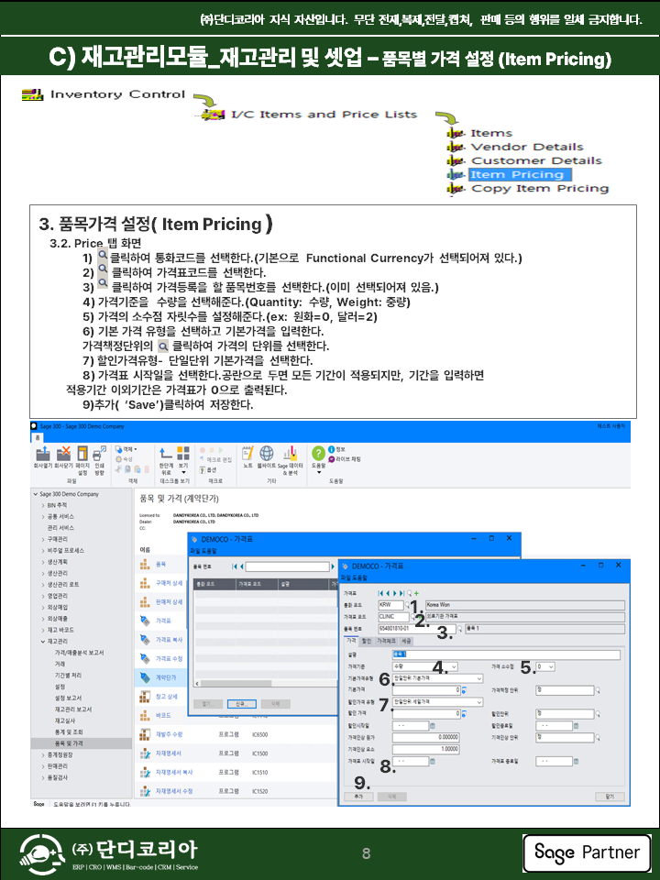660x880 pixels.
Task: Click the 가격표 복사 tag icon
Action: coord(145,640)
